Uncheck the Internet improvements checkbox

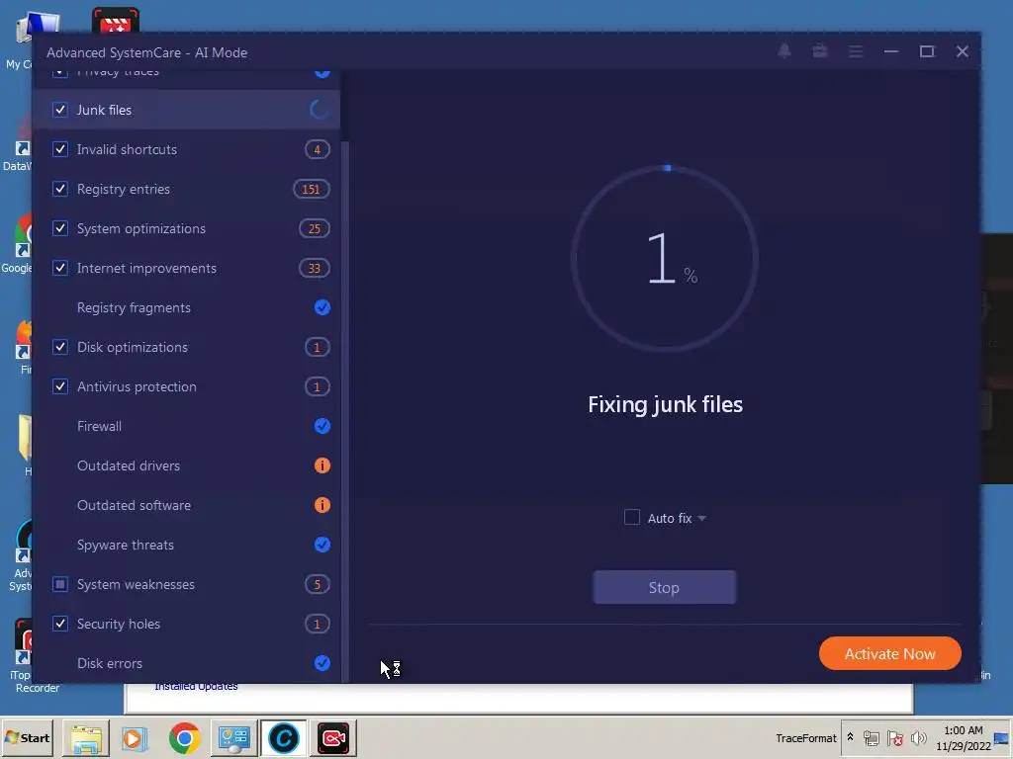click(x=60, y=268)
